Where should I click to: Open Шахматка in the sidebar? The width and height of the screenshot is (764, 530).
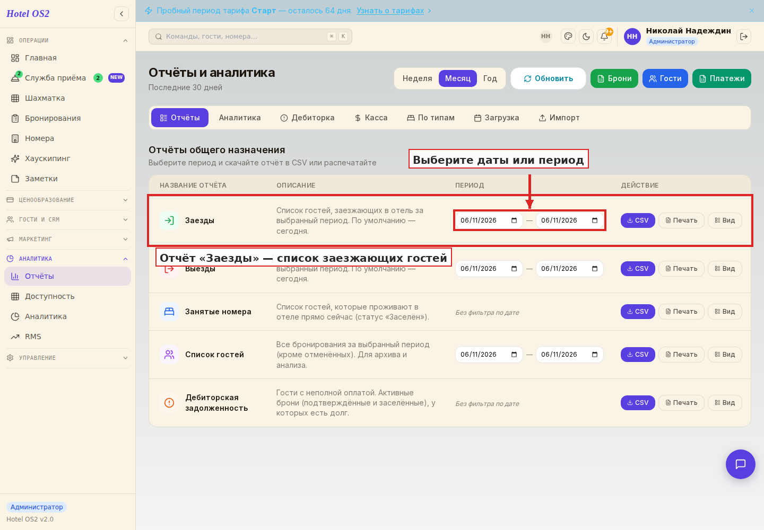pos(67,98)
